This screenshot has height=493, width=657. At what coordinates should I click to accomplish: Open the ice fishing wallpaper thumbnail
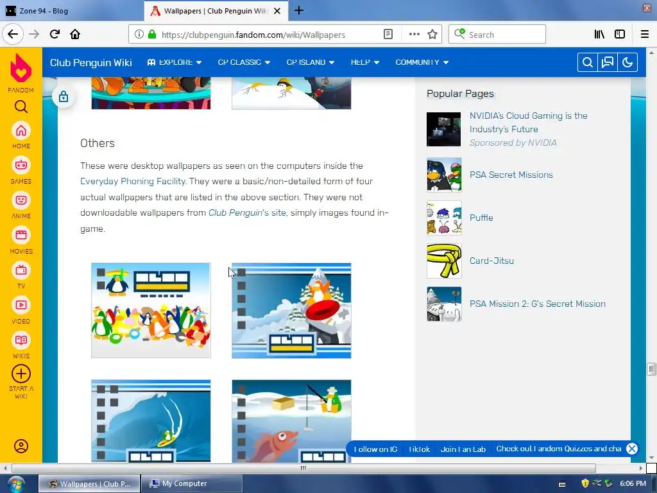coord(291,421)
